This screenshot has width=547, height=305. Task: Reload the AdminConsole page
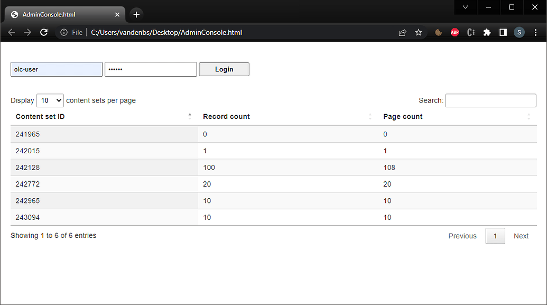(x=44, y=32)
